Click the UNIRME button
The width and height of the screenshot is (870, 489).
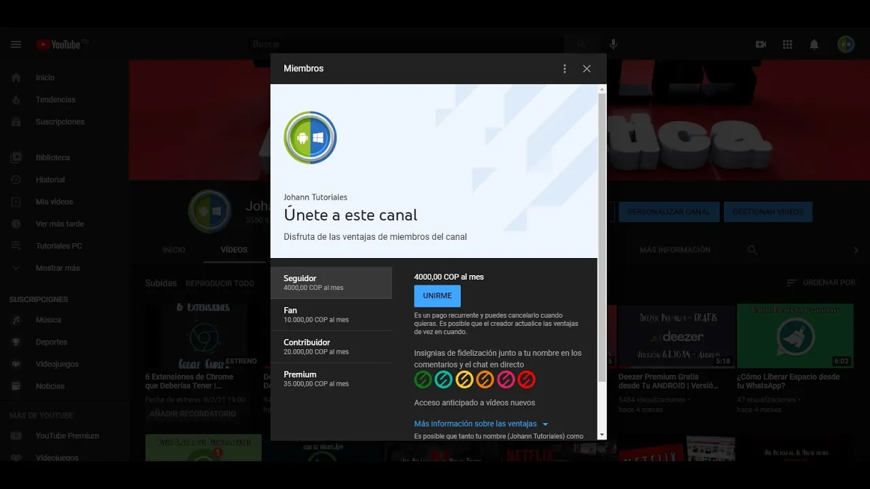(437, 296)
